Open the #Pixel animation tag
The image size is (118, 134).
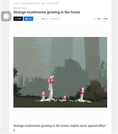[x=53, y=3]
